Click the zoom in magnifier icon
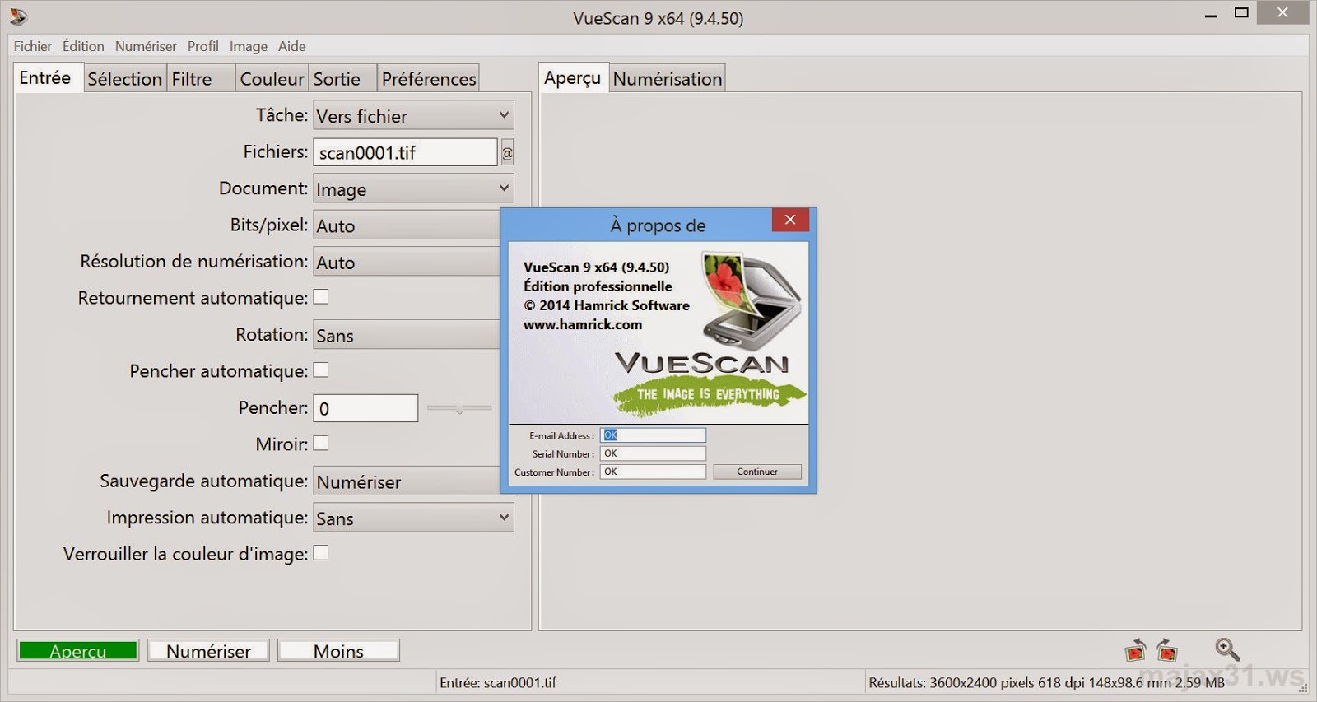Viewport: 1317px width, 702px height. (1227, 649)
